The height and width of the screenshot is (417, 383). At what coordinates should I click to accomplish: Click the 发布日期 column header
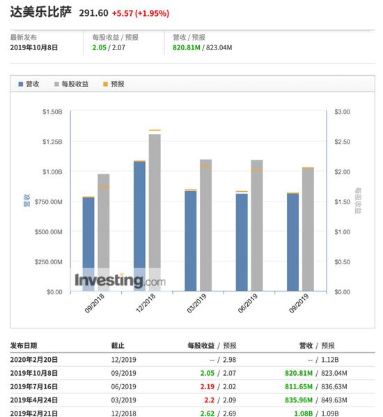point(24,345)
